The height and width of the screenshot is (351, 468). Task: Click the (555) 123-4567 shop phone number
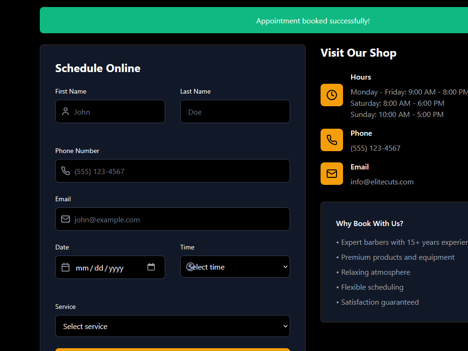[x=375, y=148]
